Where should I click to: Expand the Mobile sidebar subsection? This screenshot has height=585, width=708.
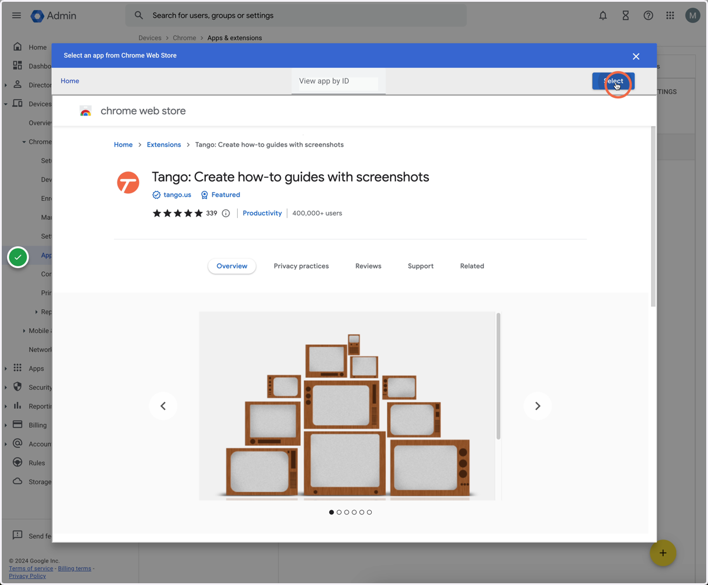pyautogui.click(x=24, y=330)
